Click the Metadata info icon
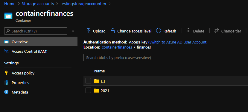The height and width of the screenshot is (112, 248). point(6,92)
